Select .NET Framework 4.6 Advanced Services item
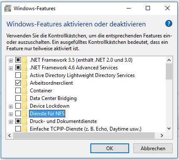The width and height of the screenshot is (179, 160). click(x=74, y=68)
